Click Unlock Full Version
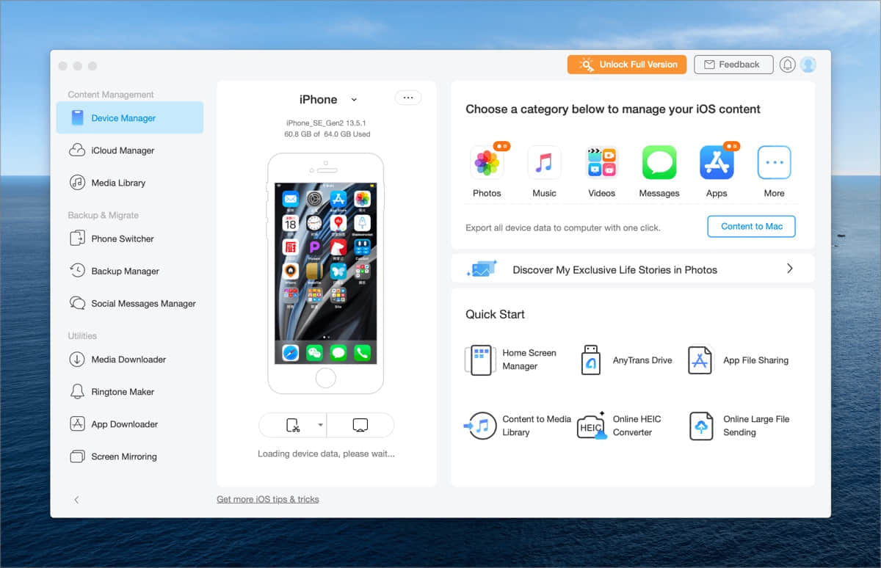The image size is (881, 568). tap(627, 65)
